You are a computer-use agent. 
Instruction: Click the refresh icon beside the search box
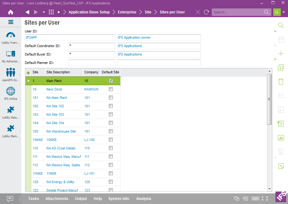tap(206, 12)
